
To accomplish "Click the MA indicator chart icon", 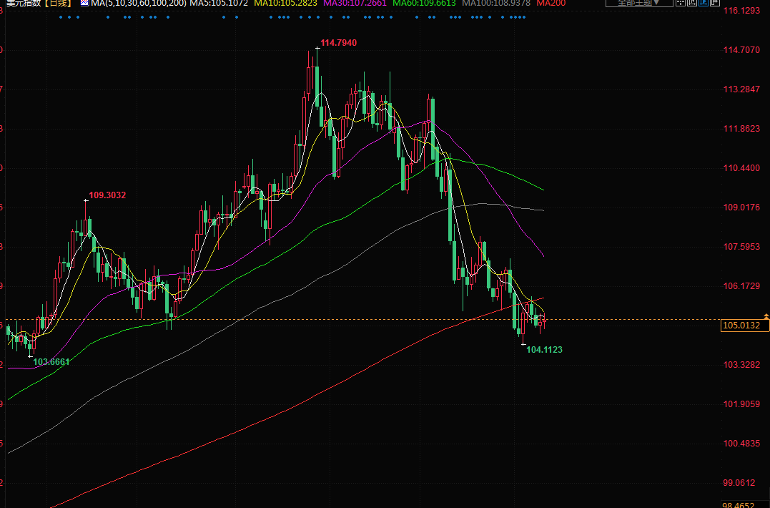I will (x=84, y=4).
